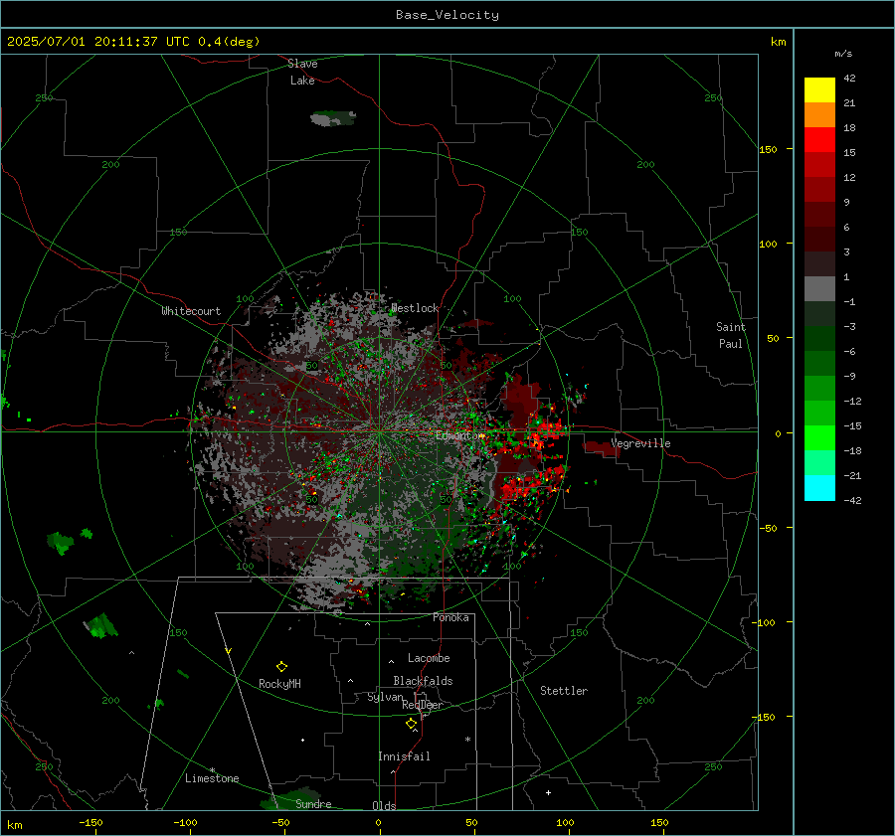Click the Blackfalds city label
The height and width of the screenshot is (836, 895).
tap(423, 681)
